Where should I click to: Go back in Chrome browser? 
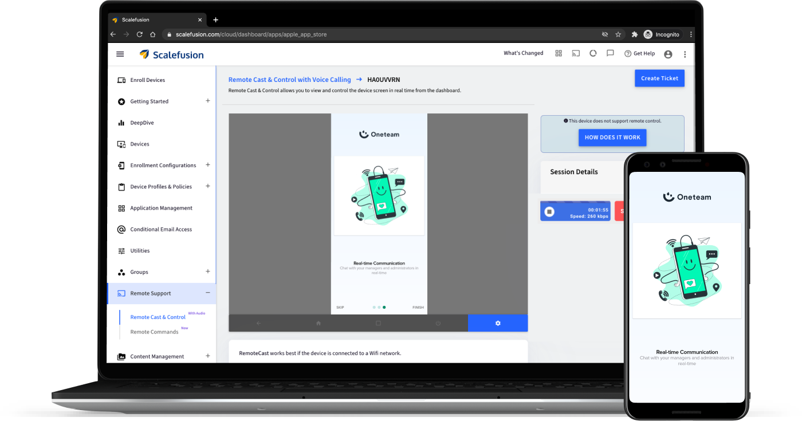click(x=113, y=34)
